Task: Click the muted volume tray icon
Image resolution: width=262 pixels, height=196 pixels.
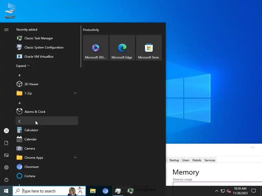Action: click(x=229, y=191)
